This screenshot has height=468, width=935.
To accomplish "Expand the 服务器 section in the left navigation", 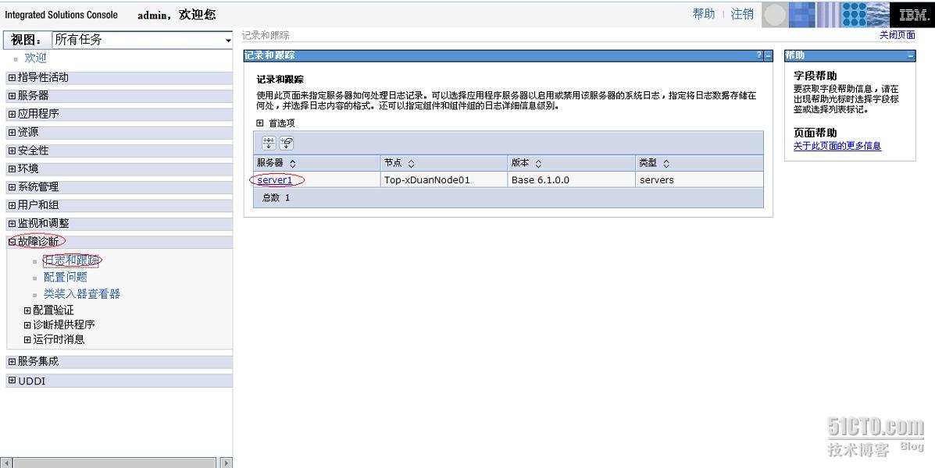I will click(x=31, y=94).
